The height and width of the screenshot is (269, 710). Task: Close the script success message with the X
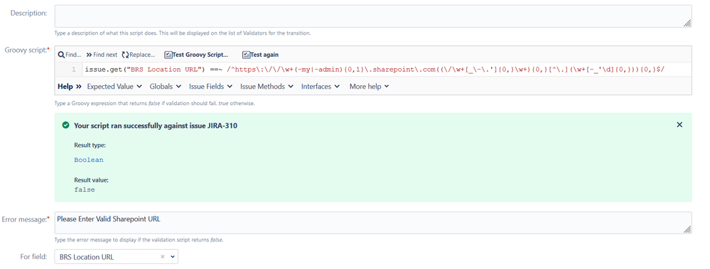click(679, 125)
